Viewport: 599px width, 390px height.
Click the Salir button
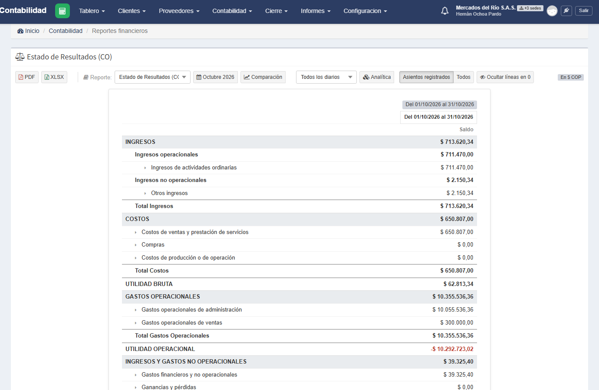click(x=584, y=11)
